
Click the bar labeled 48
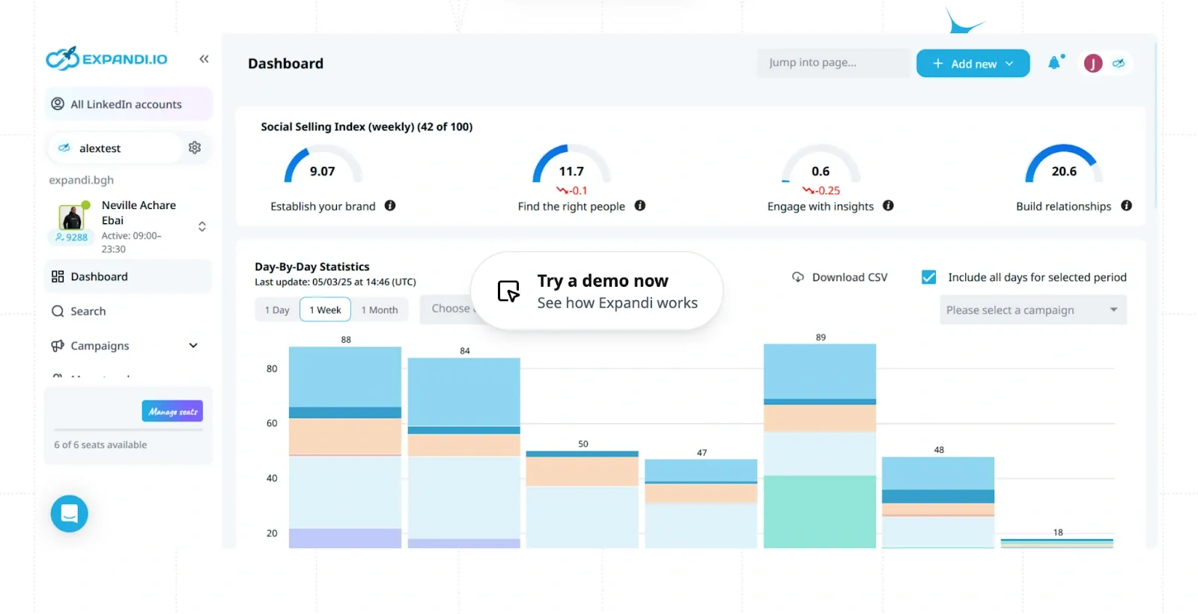938,502
